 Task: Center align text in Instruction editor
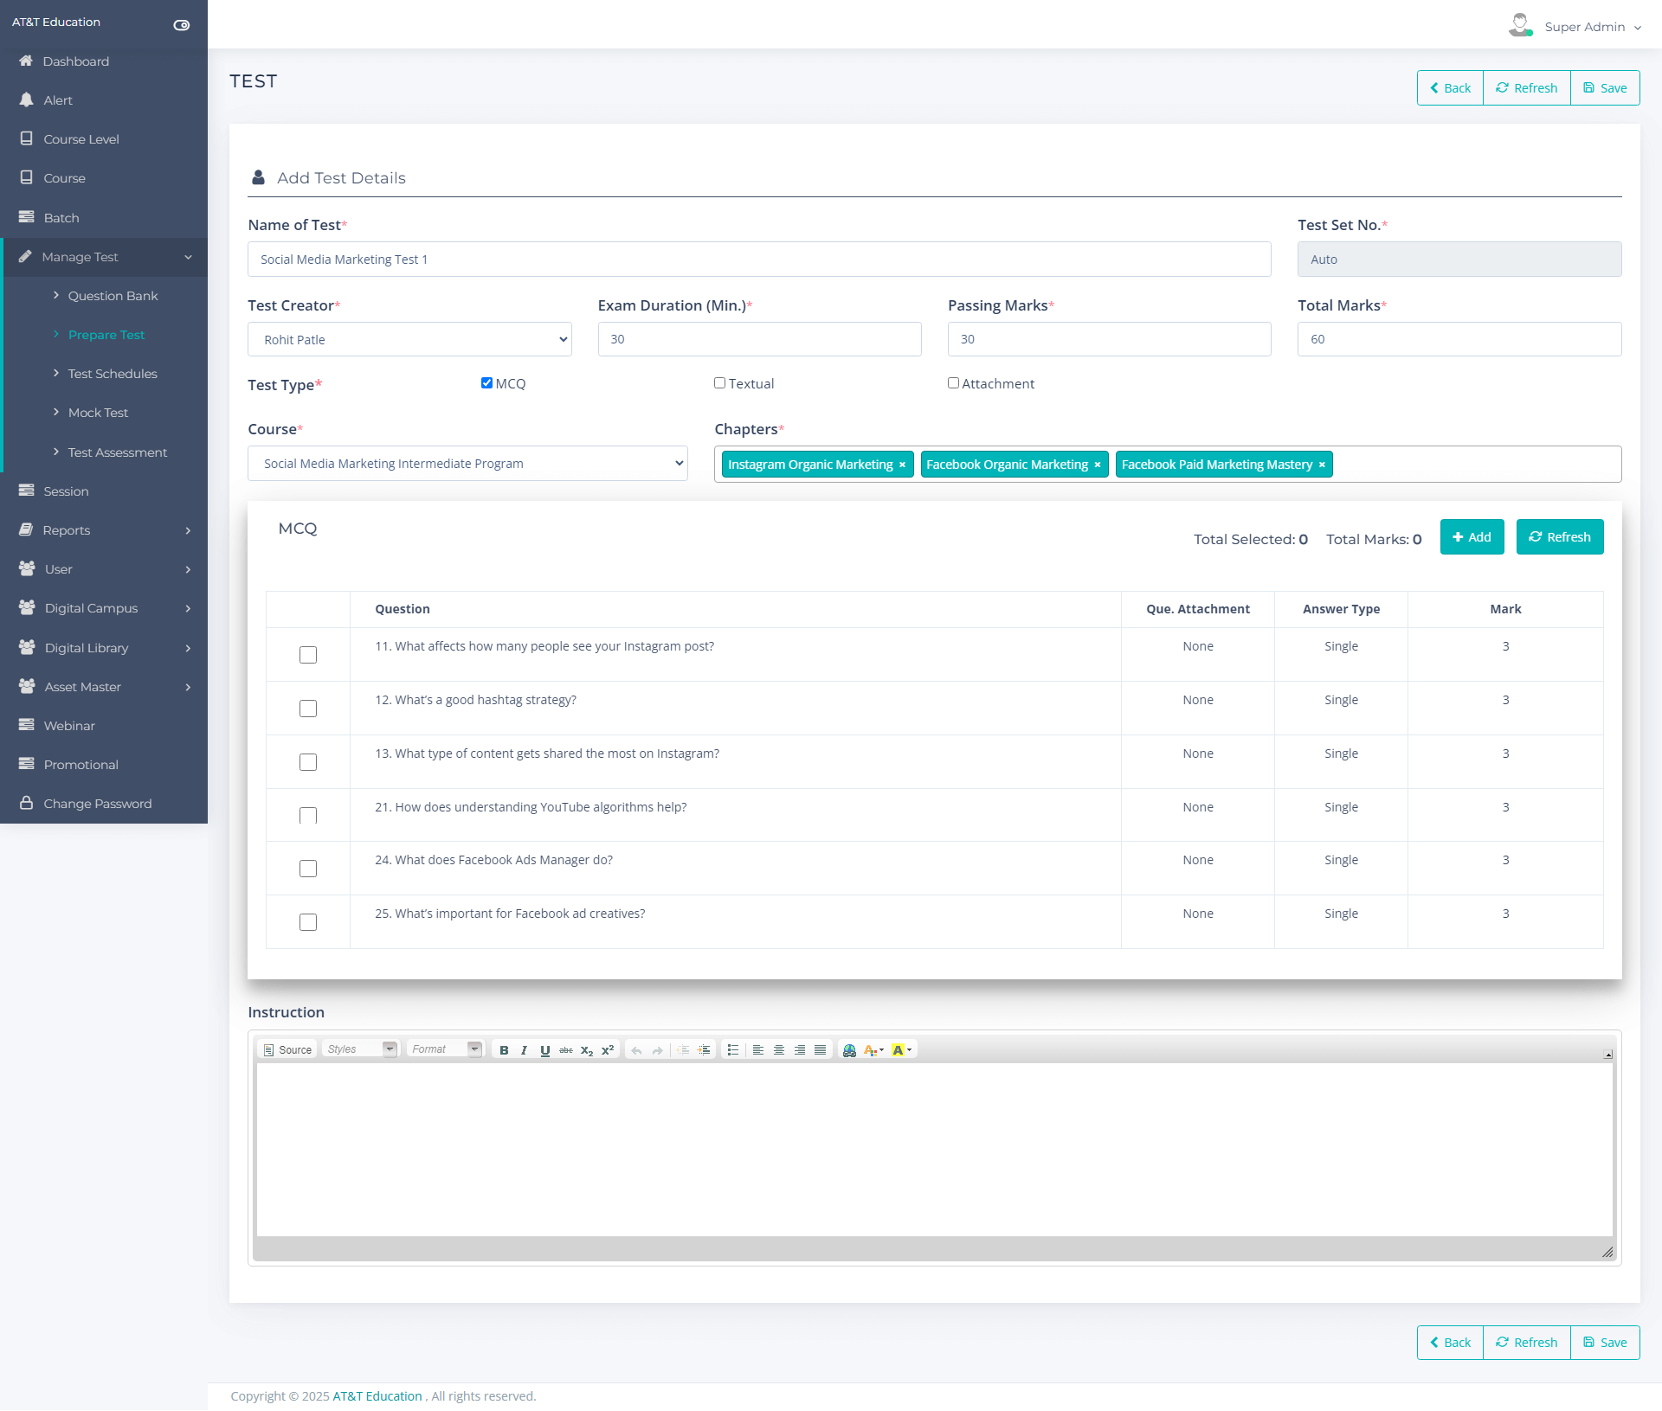[779, 1050]
